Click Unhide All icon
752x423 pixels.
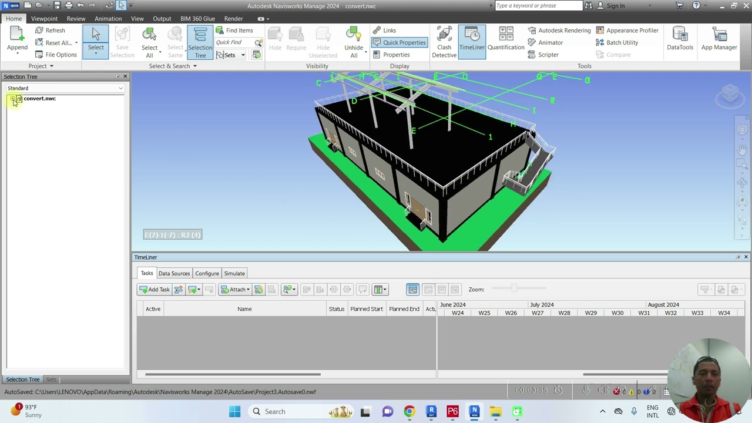(x=354, y=35)
